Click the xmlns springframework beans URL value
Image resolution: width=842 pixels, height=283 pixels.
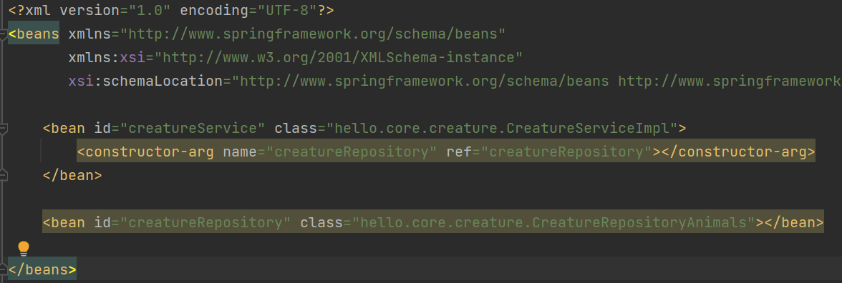[313, 34]
